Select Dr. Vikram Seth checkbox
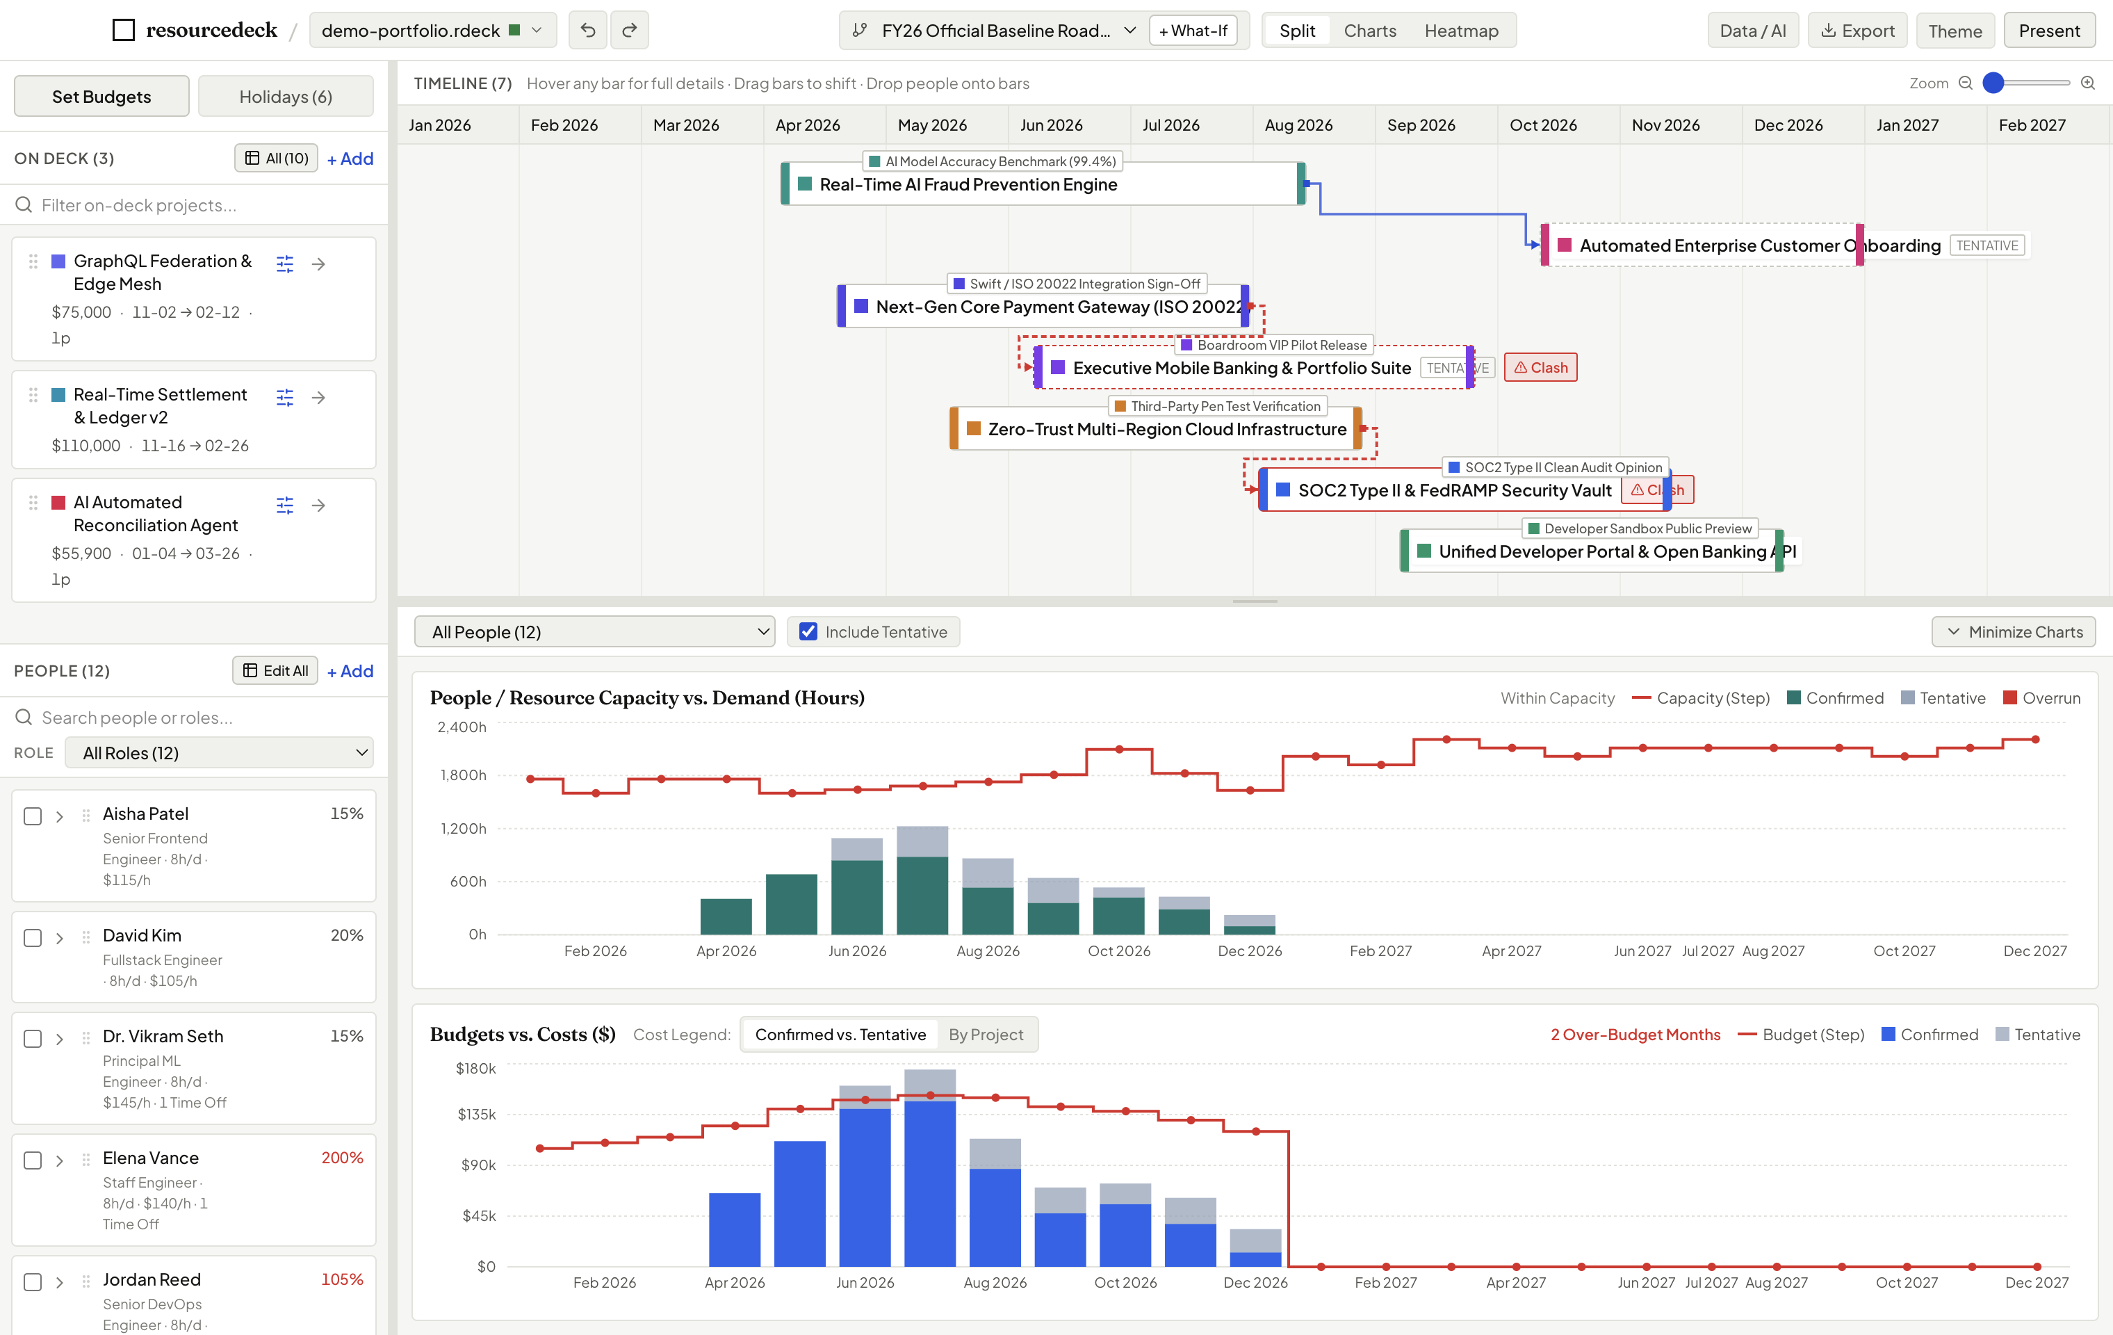 (33, 1038)
